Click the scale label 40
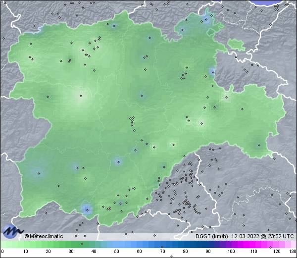Screen dimensions: 297x258 click(x=94, y=252)
